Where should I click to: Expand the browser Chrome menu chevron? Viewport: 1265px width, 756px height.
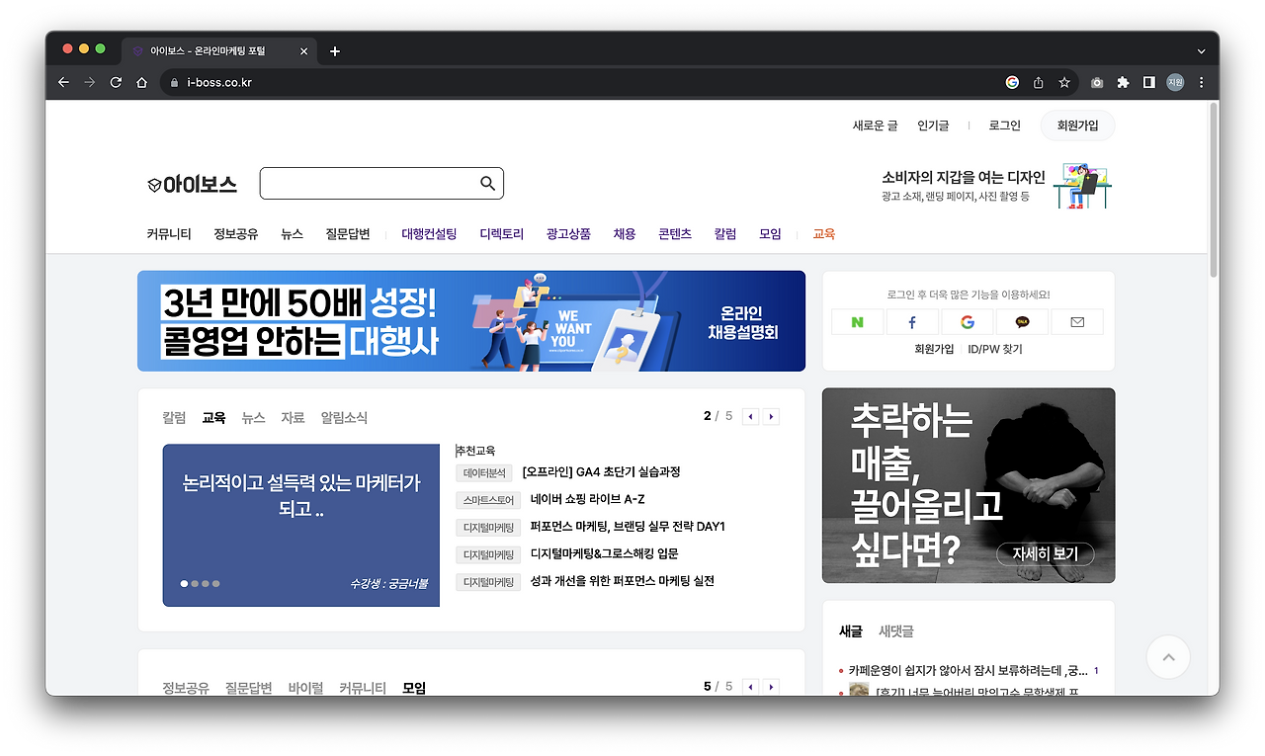tap(1200, 50)
